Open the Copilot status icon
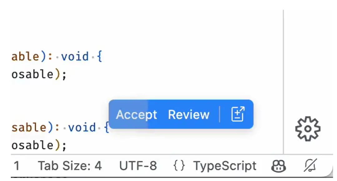The width and height of the screenshot is (337, 181). coord(279,166)
